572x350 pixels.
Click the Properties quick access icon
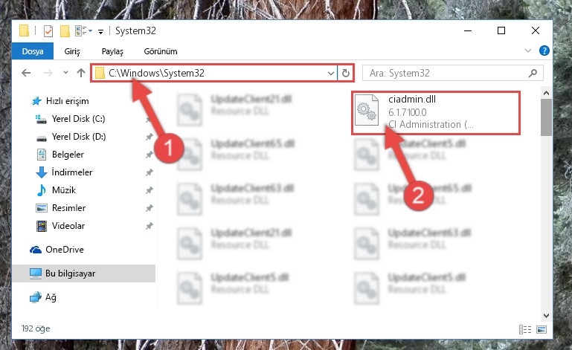(48, 31)
